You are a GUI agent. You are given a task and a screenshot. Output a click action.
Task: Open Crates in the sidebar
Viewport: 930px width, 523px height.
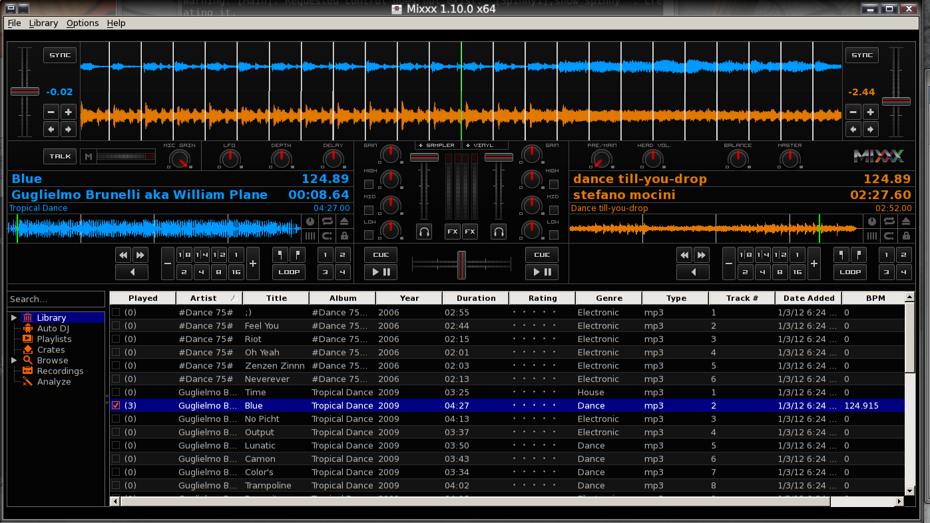pos(51,350)
